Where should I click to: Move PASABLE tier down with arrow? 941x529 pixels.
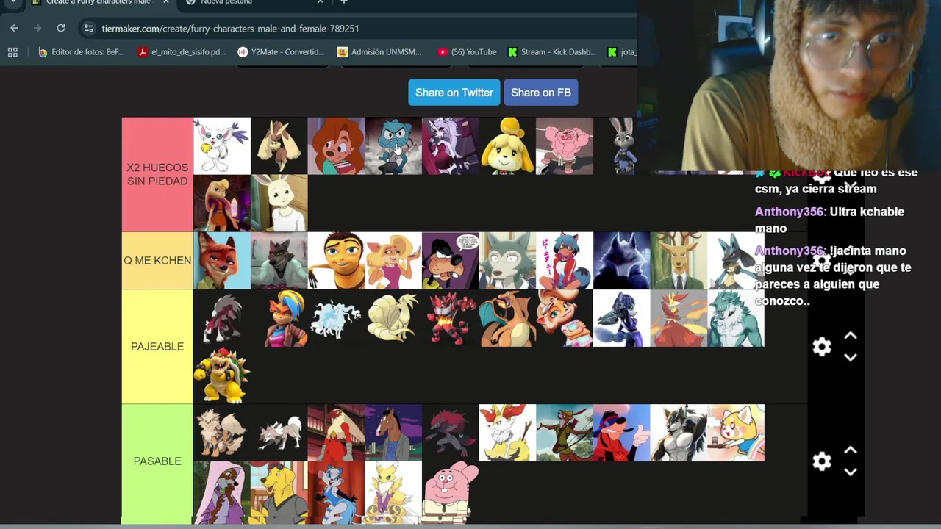851,472
